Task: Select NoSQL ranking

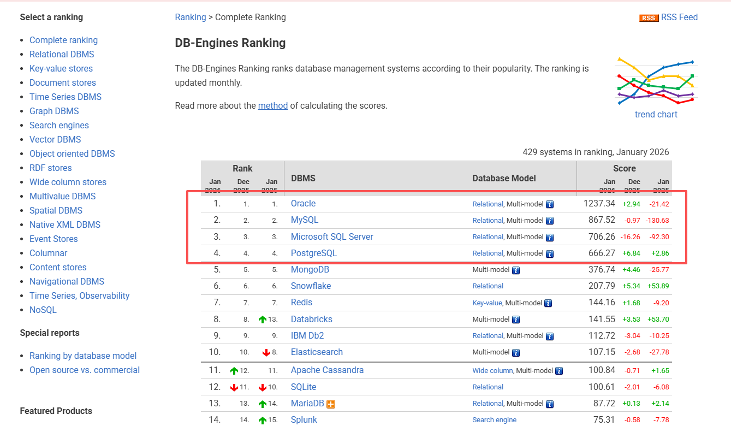Action: click(x=43, y=310)
